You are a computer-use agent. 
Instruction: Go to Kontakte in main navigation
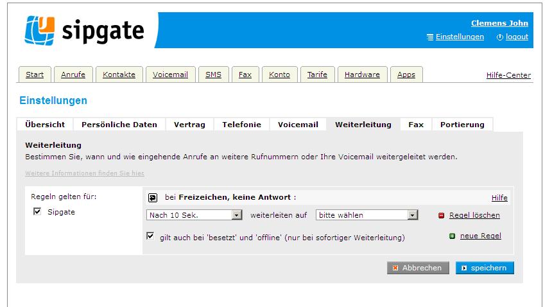[119, 75]
